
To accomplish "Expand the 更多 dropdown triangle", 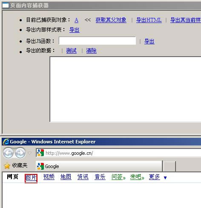I will (x=165, y=178).
